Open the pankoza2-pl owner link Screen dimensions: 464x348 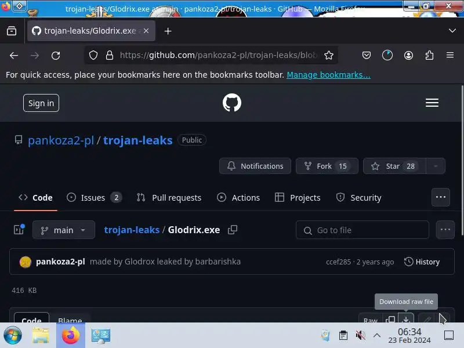tap(61, 140)
